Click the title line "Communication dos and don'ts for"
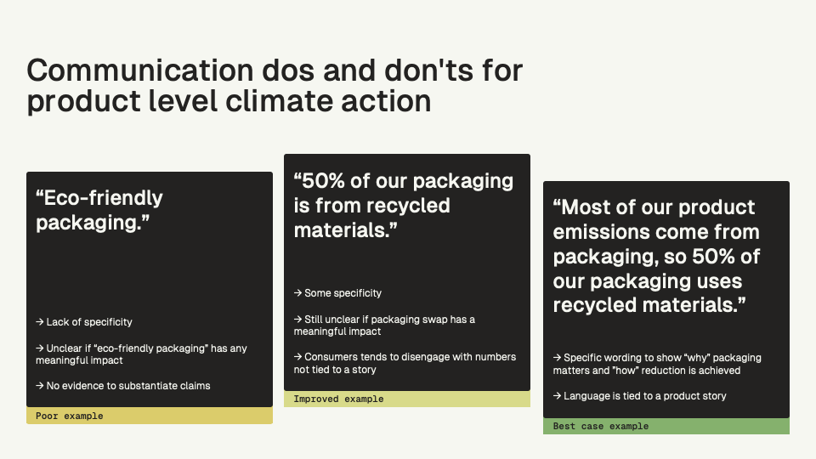The image size is (816, 459). pyautogui.click(x=275, y=71)
